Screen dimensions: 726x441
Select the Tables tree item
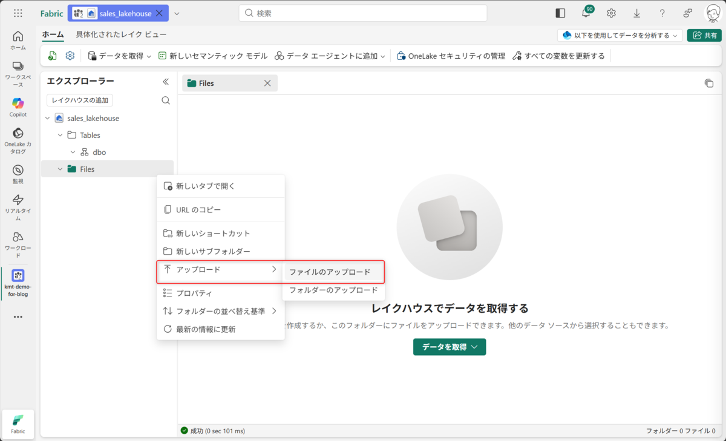(x=90, y=136)
